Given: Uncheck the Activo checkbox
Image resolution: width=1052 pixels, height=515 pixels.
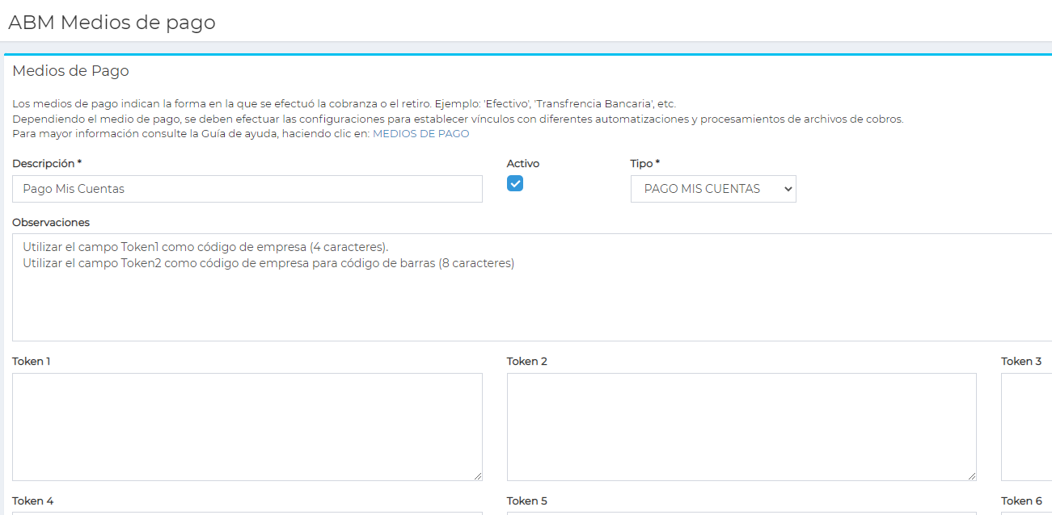Looking at the screenshot, I should click(x=515, y=183).
